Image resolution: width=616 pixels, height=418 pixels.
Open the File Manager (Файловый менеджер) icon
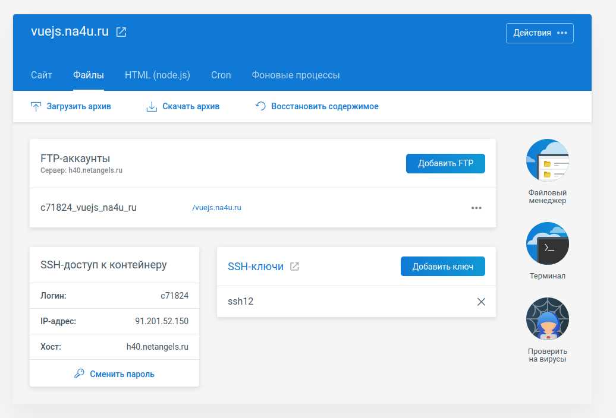point(547,160)
